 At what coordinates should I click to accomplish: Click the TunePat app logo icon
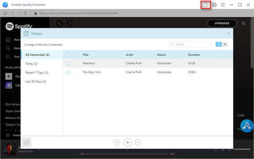tap(5, 5)
